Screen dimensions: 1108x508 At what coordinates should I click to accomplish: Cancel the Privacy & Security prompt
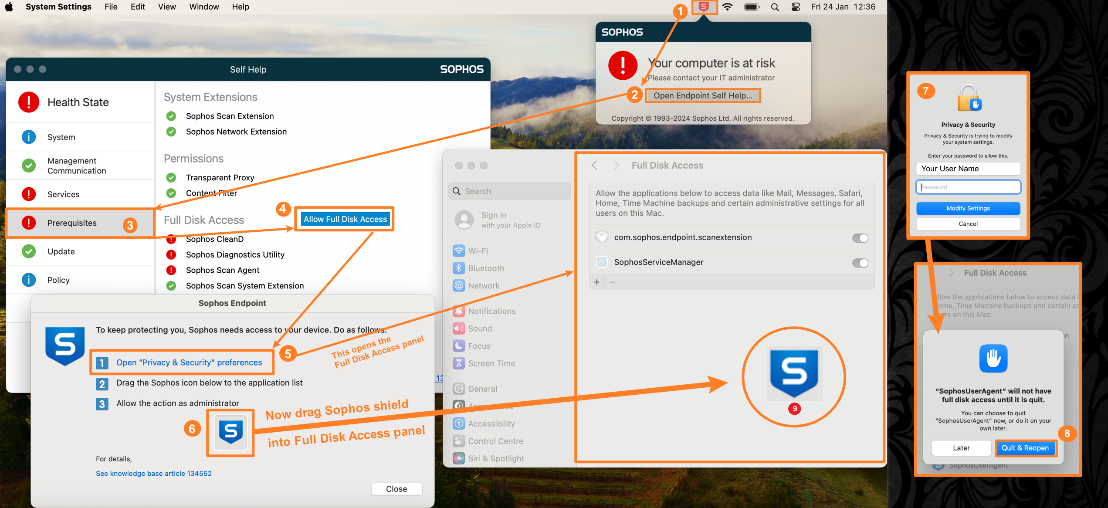(968, 224)
